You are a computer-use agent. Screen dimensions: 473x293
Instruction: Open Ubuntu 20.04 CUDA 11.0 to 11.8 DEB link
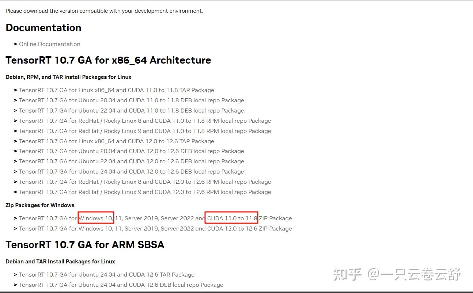pos(131,100)
